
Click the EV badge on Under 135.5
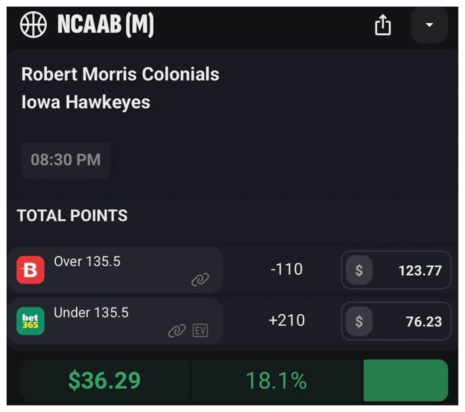click(x=200, y=330)
